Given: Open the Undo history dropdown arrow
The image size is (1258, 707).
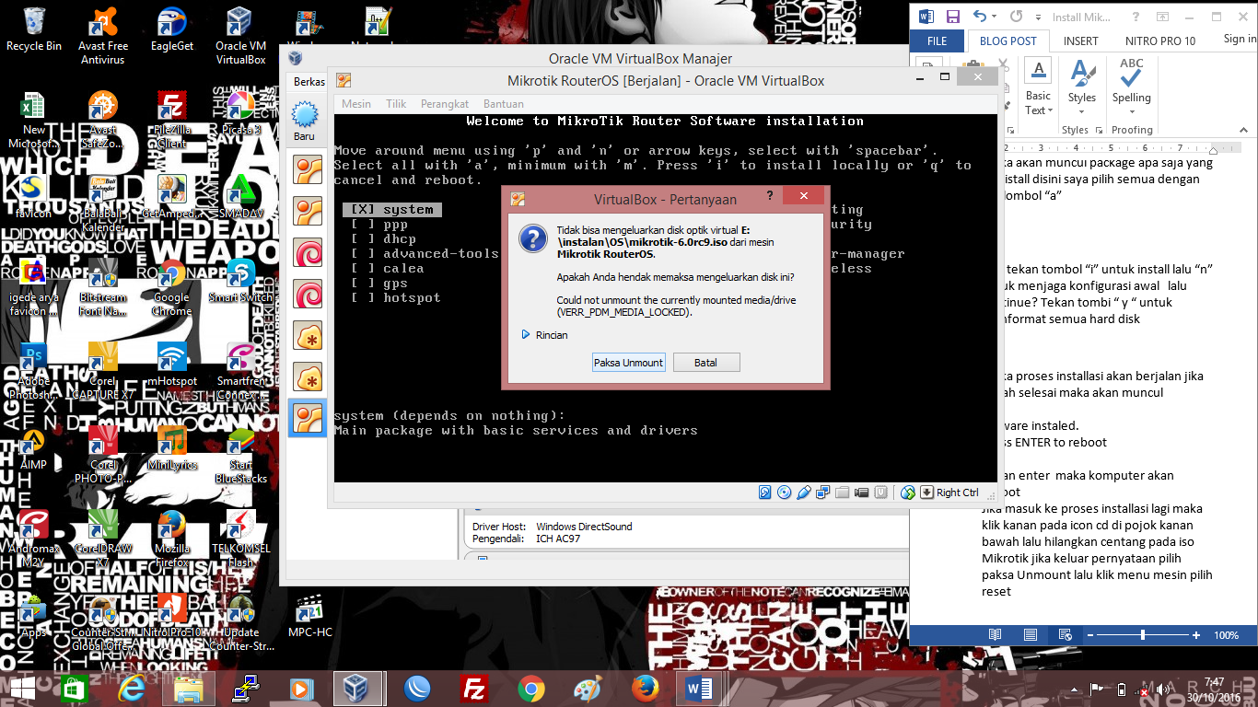Looking at the screenshot, I should click(994, 17).
